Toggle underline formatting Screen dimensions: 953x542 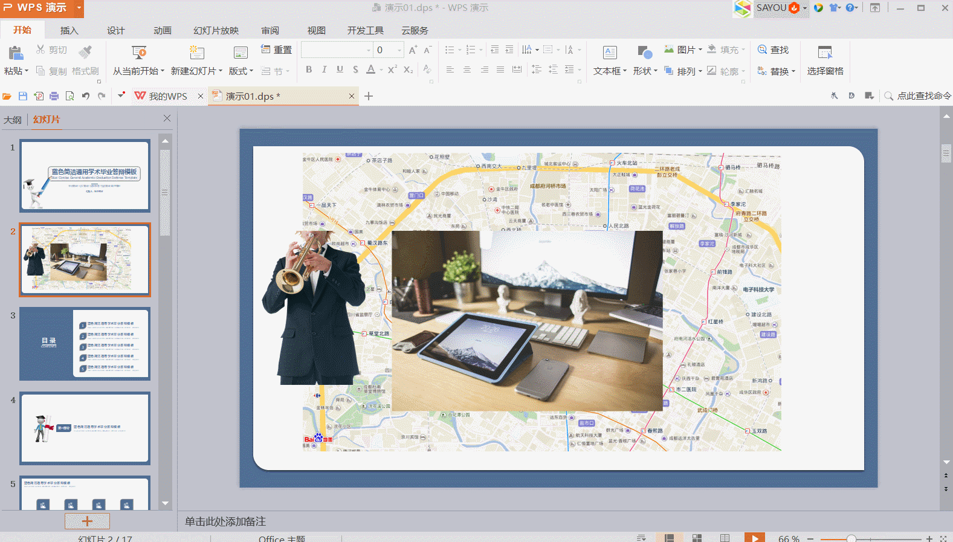340,69
